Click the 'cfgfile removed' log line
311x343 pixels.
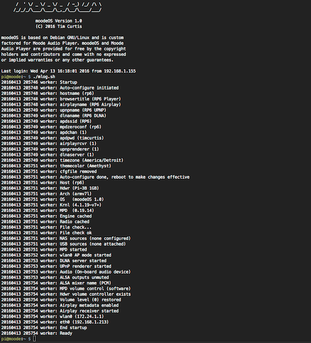pyautogui.click(x=49, y=171)
